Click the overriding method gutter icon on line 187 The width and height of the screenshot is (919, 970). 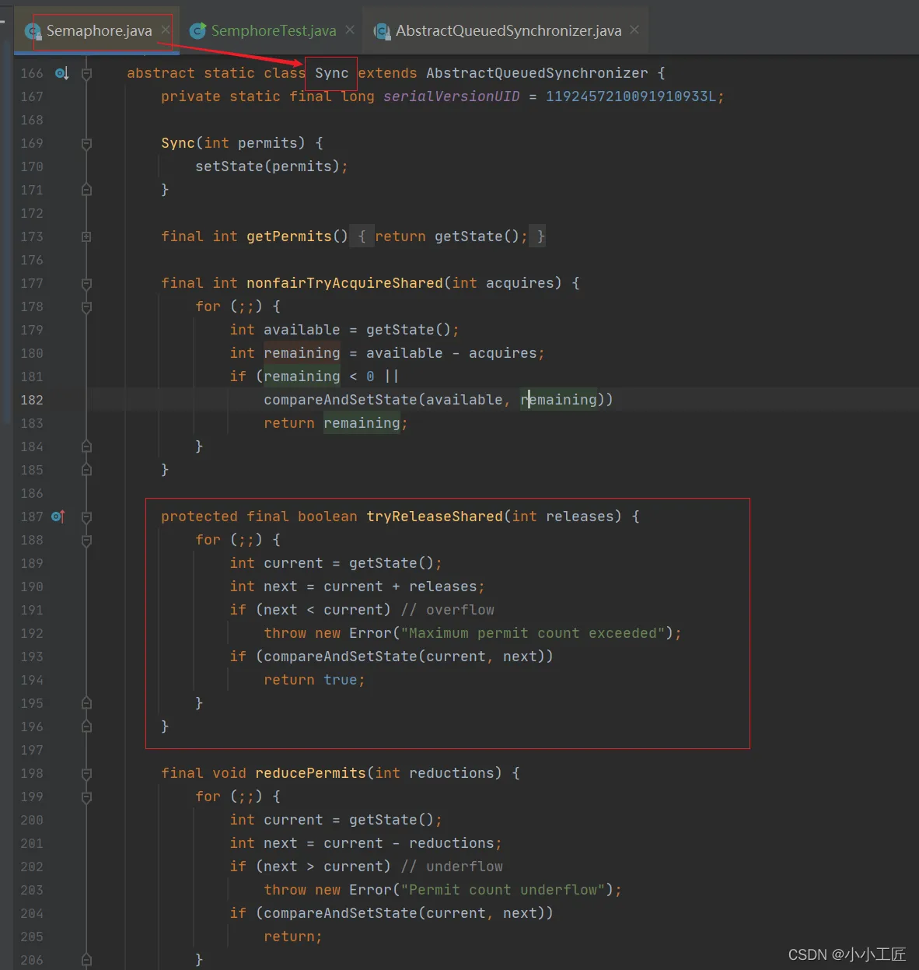point(58,517)
